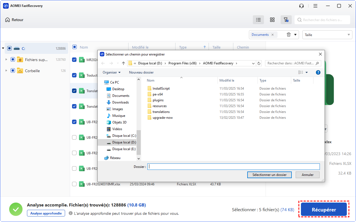Click the Annuler button
This screenshot has width=356, height=222.
point(308,175)
